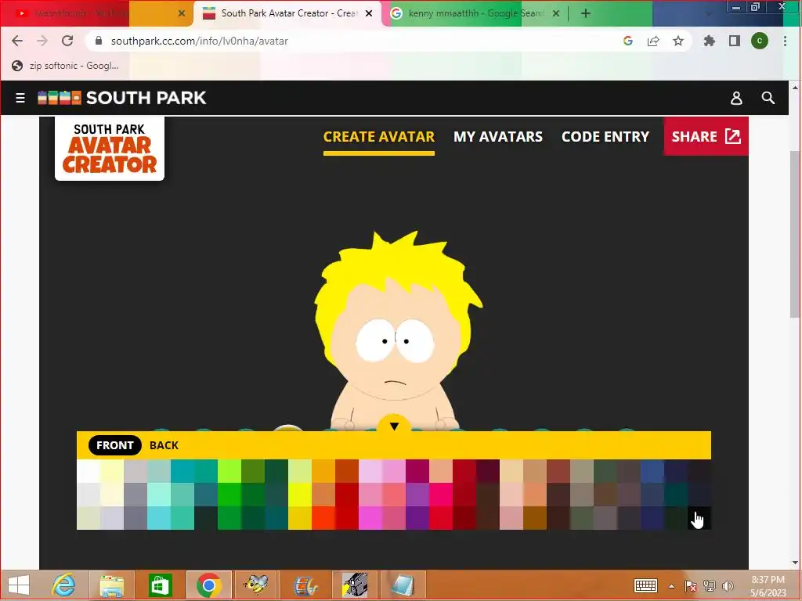Choose the magenta pink color swatch
Viewport: 802px width, 601px height.
point(370,518)
